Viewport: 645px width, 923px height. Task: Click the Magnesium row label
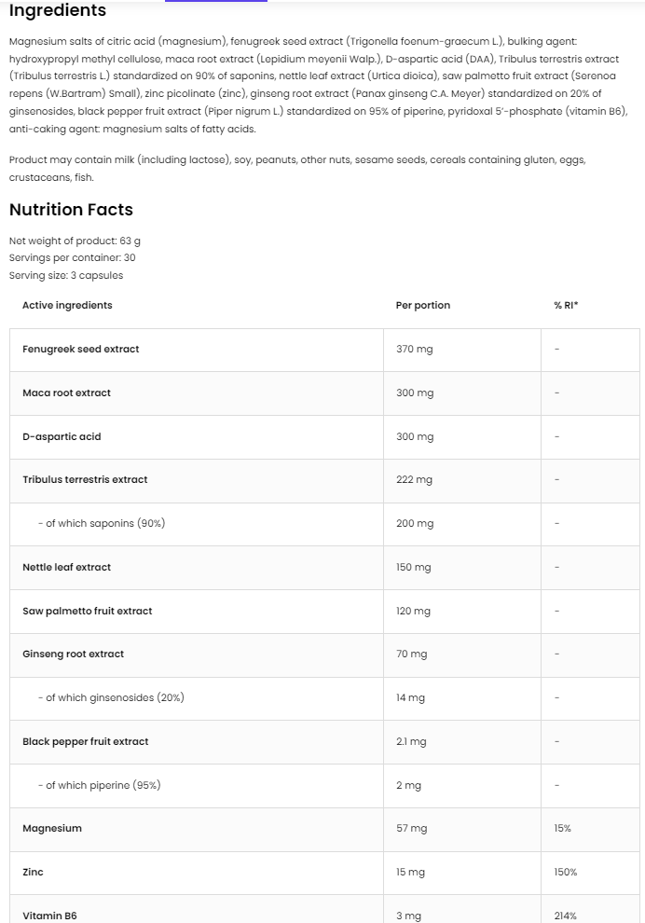(52, 829)
